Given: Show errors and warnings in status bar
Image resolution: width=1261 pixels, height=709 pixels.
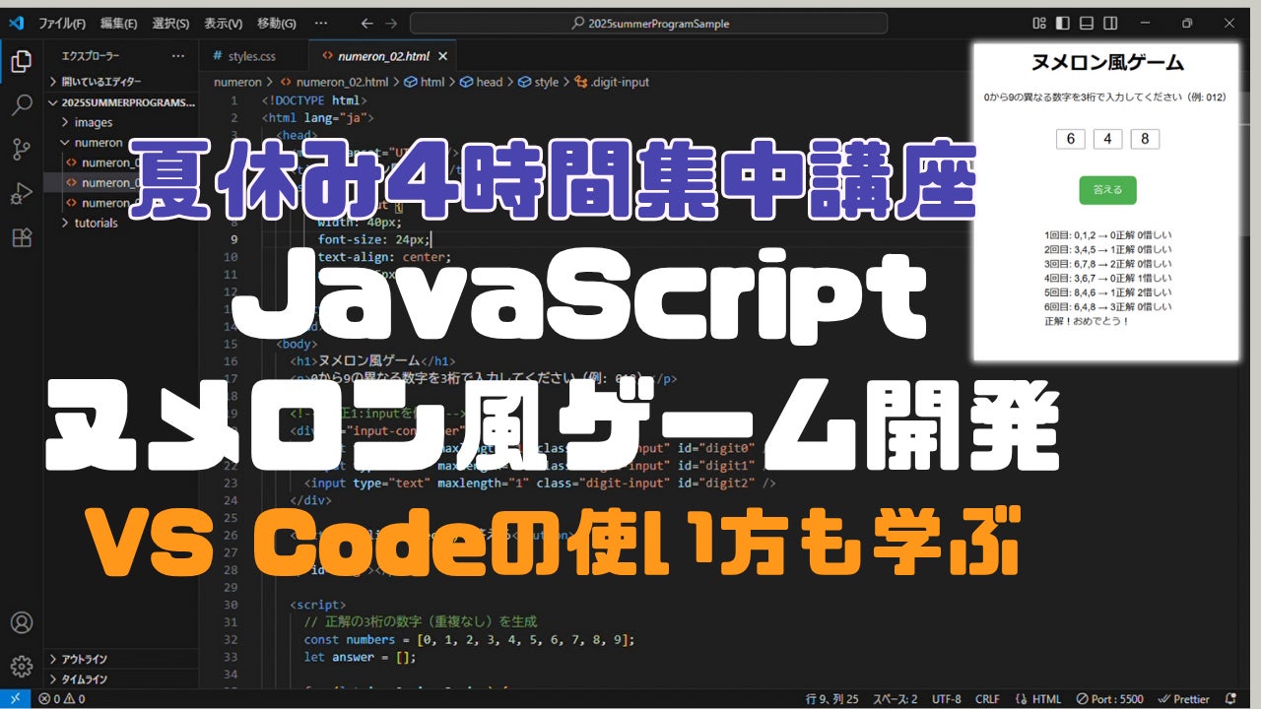Looking at the screenshot, I should click(61, 699).
